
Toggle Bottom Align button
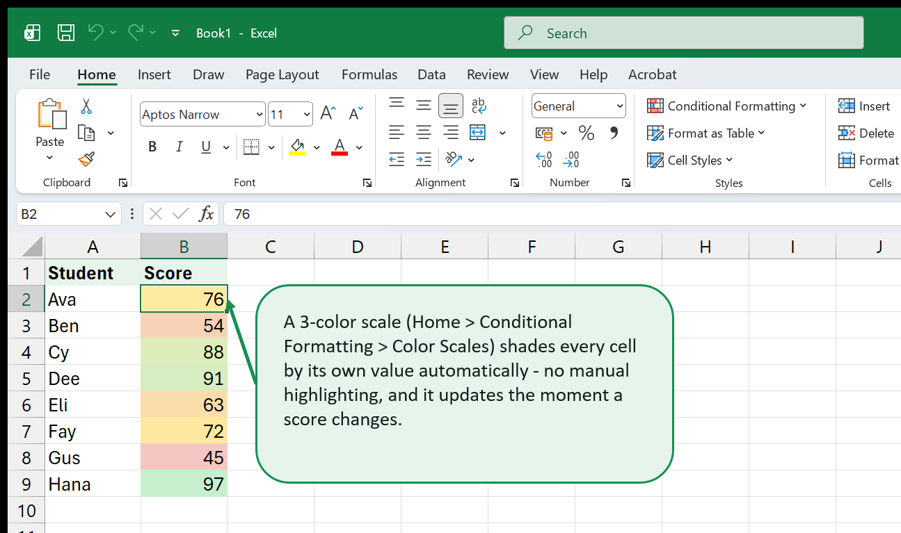[451, 106]
